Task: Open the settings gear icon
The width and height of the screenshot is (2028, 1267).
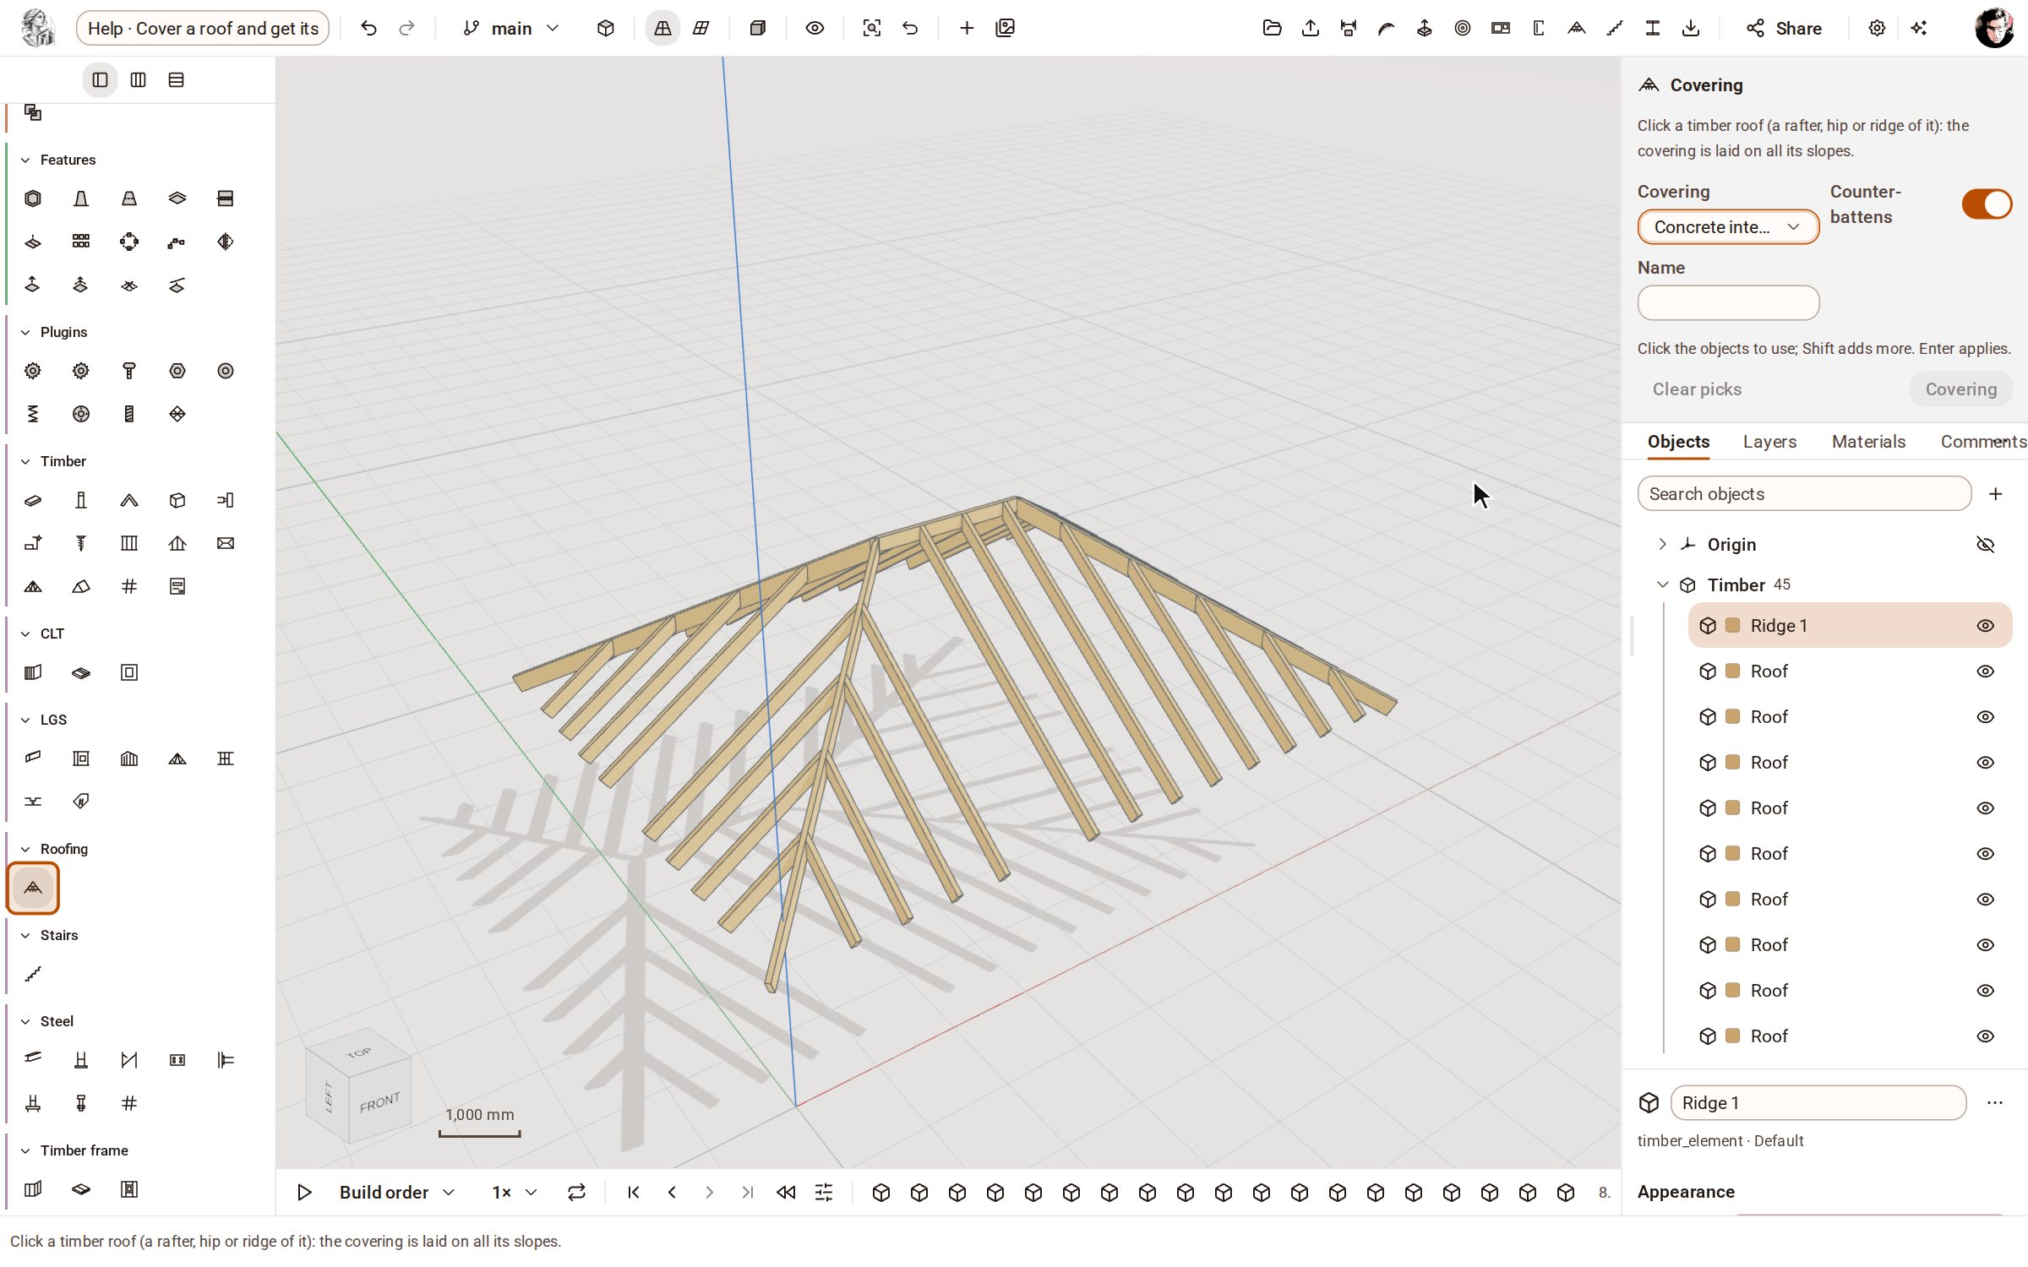Action: (1877, 28)
